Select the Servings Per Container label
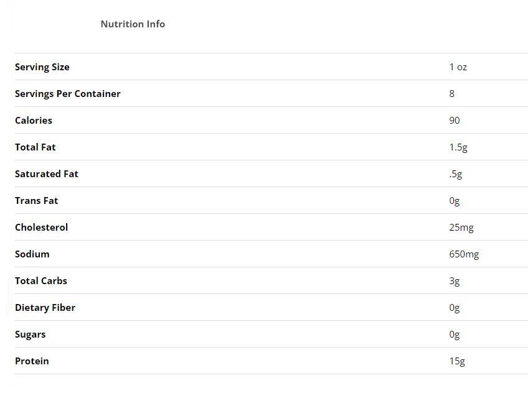528x406 pixels. tap(68, 94)
